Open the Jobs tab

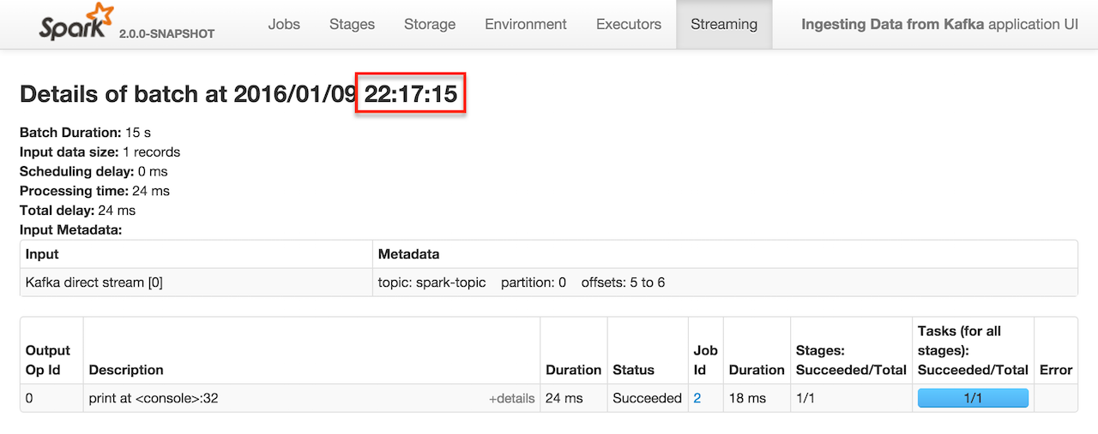(284, 24)
